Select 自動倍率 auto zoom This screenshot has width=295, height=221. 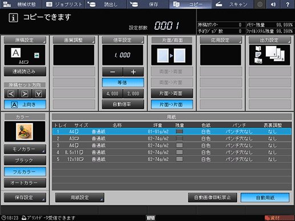(123, 104)
